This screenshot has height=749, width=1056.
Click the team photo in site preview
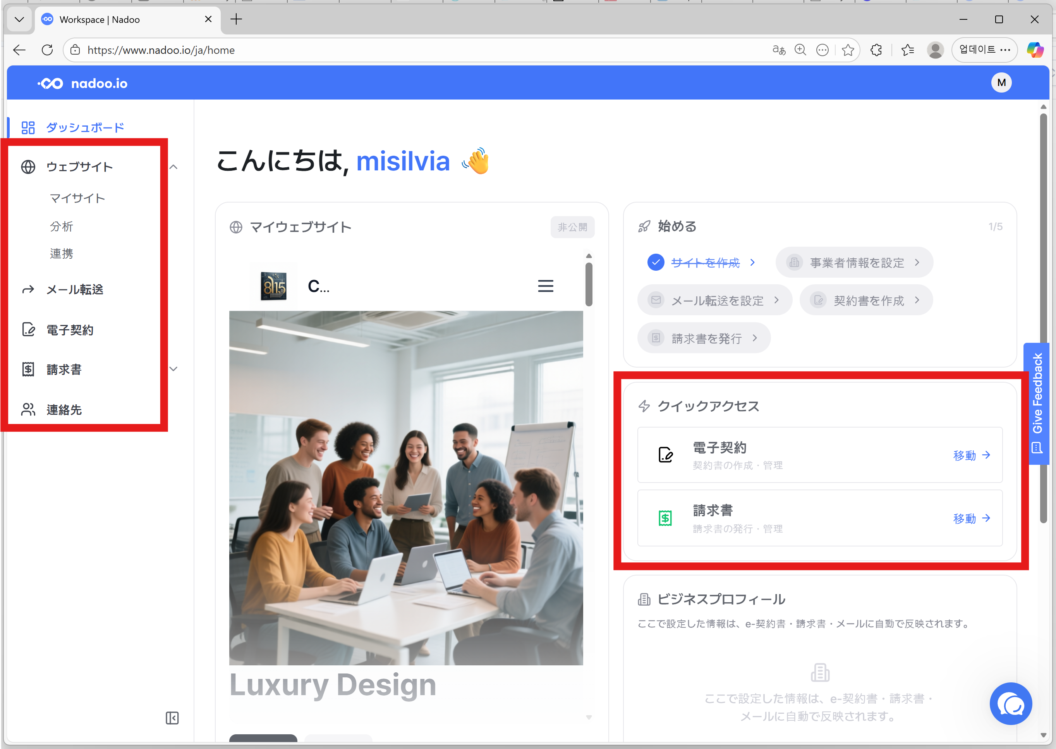[406, 488]
